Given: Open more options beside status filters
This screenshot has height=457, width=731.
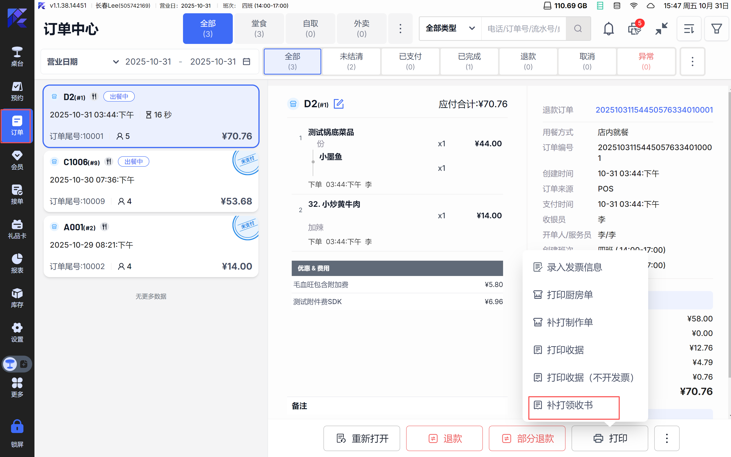Looking at the screenshot, I should tap(692, 62).
